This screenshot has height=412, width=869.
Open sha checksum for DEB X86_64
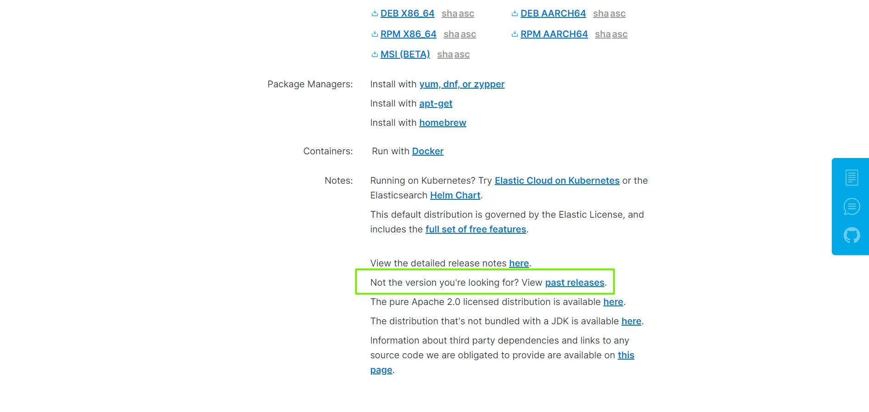[x=449, y=13]
